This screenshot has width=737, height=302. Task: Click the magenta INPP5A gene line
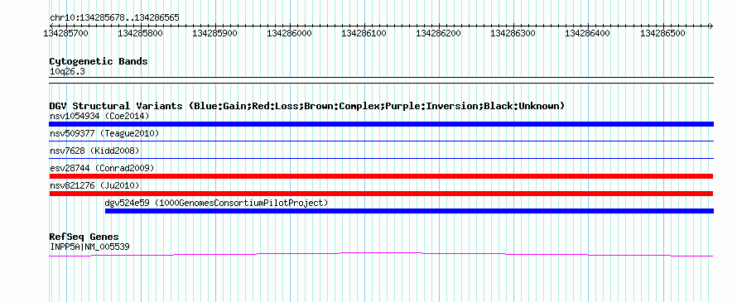tap(381, 255)
